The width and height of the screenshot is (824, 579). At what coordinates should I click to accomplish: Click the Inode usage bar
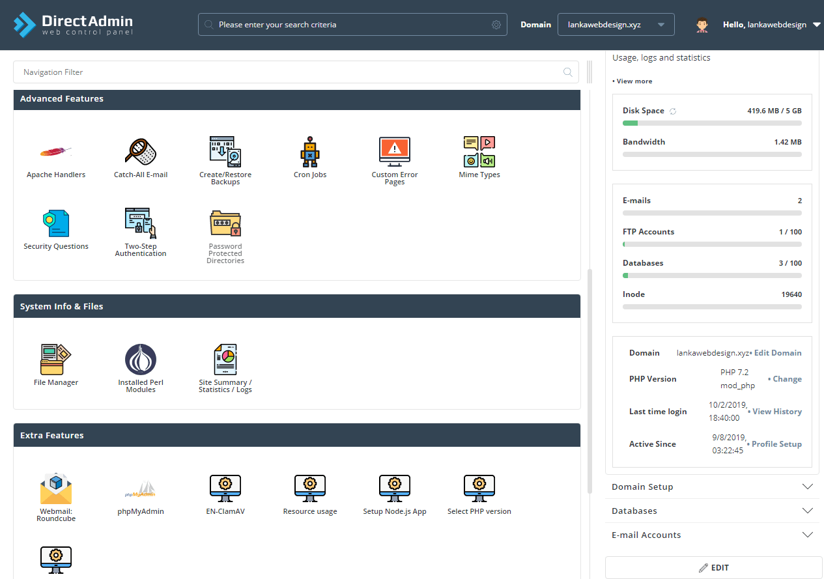point(712,307)
